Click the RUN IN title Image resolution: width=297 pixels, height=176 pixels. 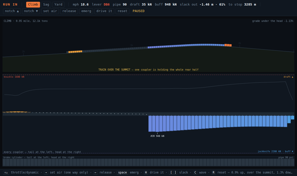(x=10, y=5)
